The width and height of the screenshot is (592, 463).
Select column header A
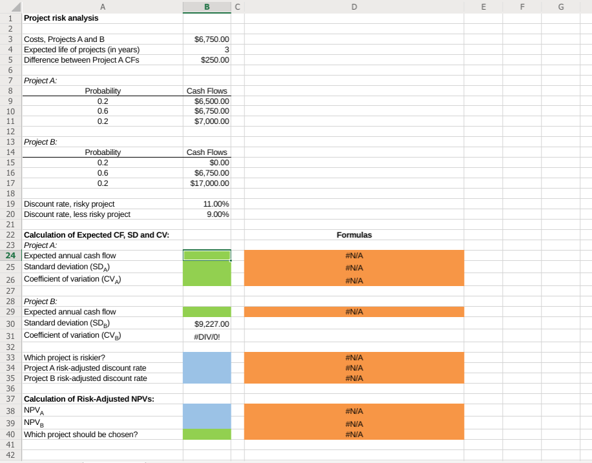click(x=102, y=6)
